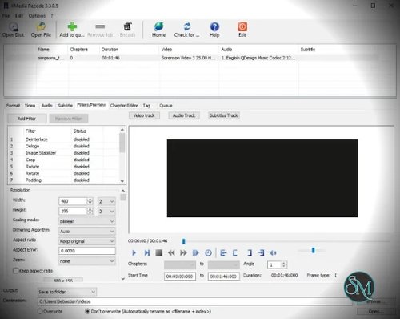Click the Aspect Error input field
The height and width of the screenshot is (319, 400).
87,251
